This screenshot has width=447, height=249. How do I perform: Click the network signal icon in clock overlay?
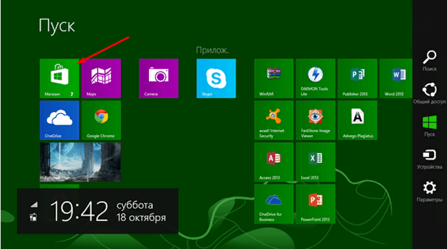tap(34, 204)
